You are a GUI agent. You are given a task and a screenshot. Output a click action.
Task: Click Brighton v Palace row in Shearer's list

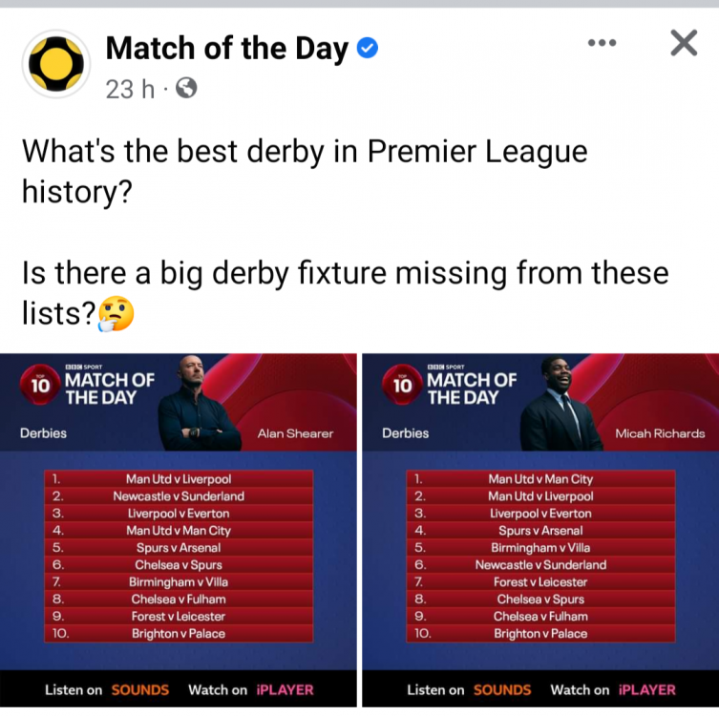point(179,633)
